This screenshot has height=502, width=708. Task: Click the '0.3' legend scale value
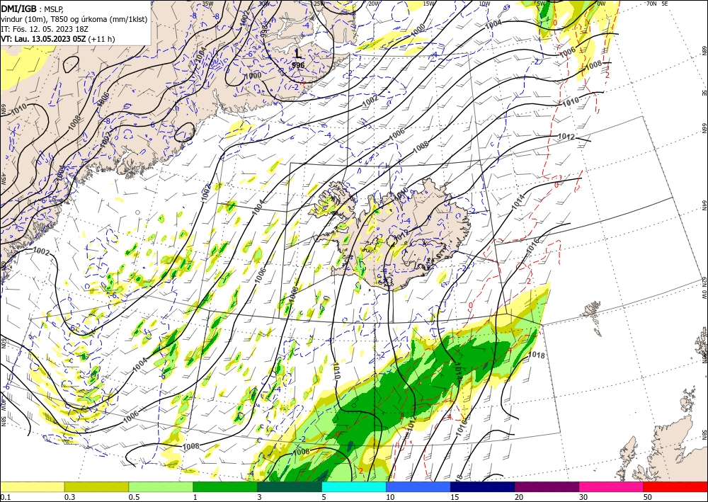[69, 497]
